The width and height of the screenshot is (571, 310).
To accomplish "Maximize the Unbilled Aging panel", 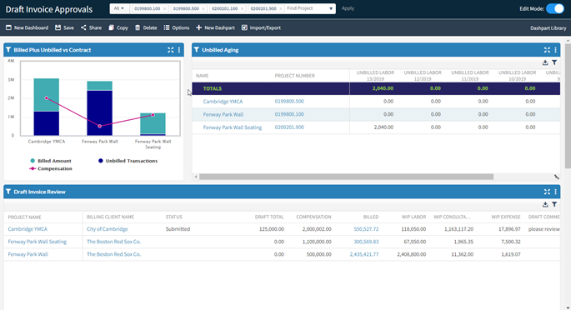I will (x=547, y=50).
